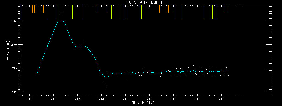Click the x-axis tick label 211
The height and width of the screenshot is (106, 282).
(x=29, y=99)
